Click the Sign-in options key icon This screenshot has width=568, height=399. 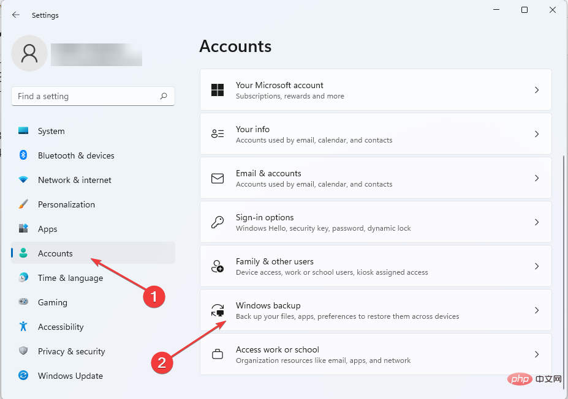point(218,222)
